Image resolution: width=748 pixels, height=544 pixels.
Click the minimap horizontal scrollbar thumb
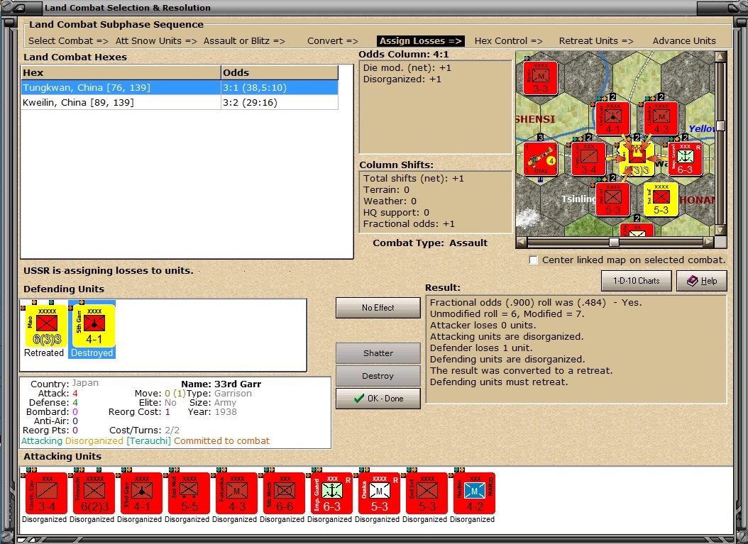point(615,242)
